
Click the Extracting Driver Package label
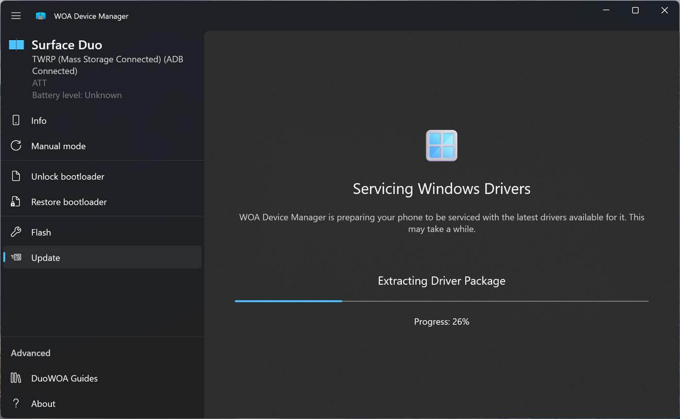point(442,281)
